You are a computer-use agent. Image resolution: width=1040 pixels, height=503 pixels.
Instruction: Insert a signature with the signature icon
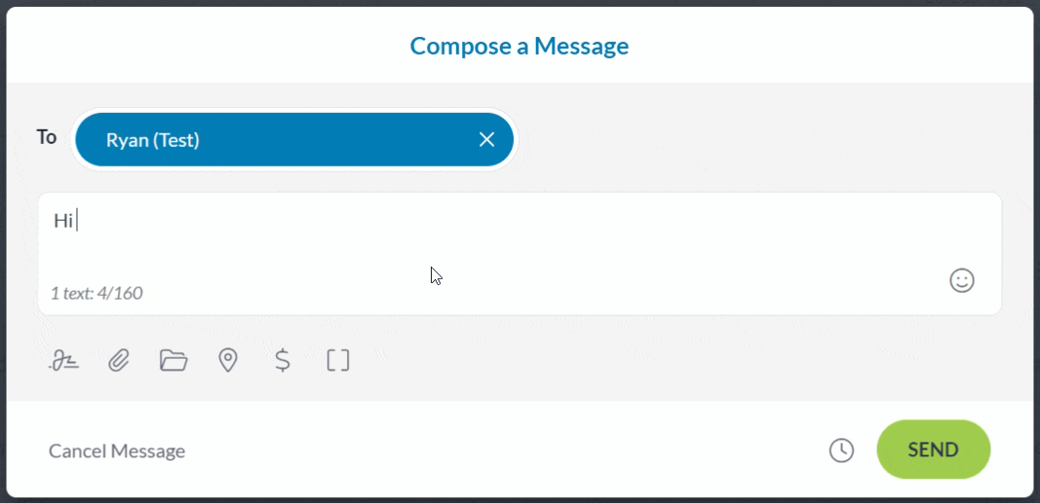coord(64,361)
